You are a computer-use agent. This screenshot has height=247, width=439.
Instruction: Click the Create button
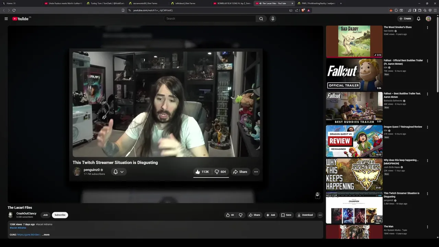(405, 19)
